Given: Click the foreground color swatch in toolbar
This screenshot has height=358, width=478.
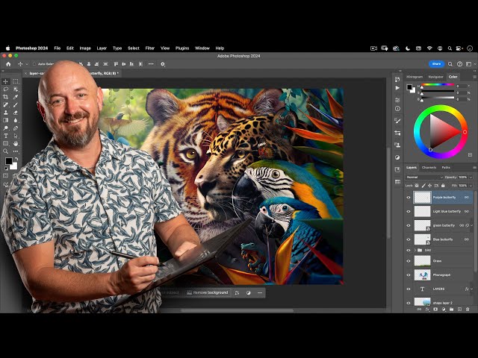Looking at the screenshot, I should [8, 160].
